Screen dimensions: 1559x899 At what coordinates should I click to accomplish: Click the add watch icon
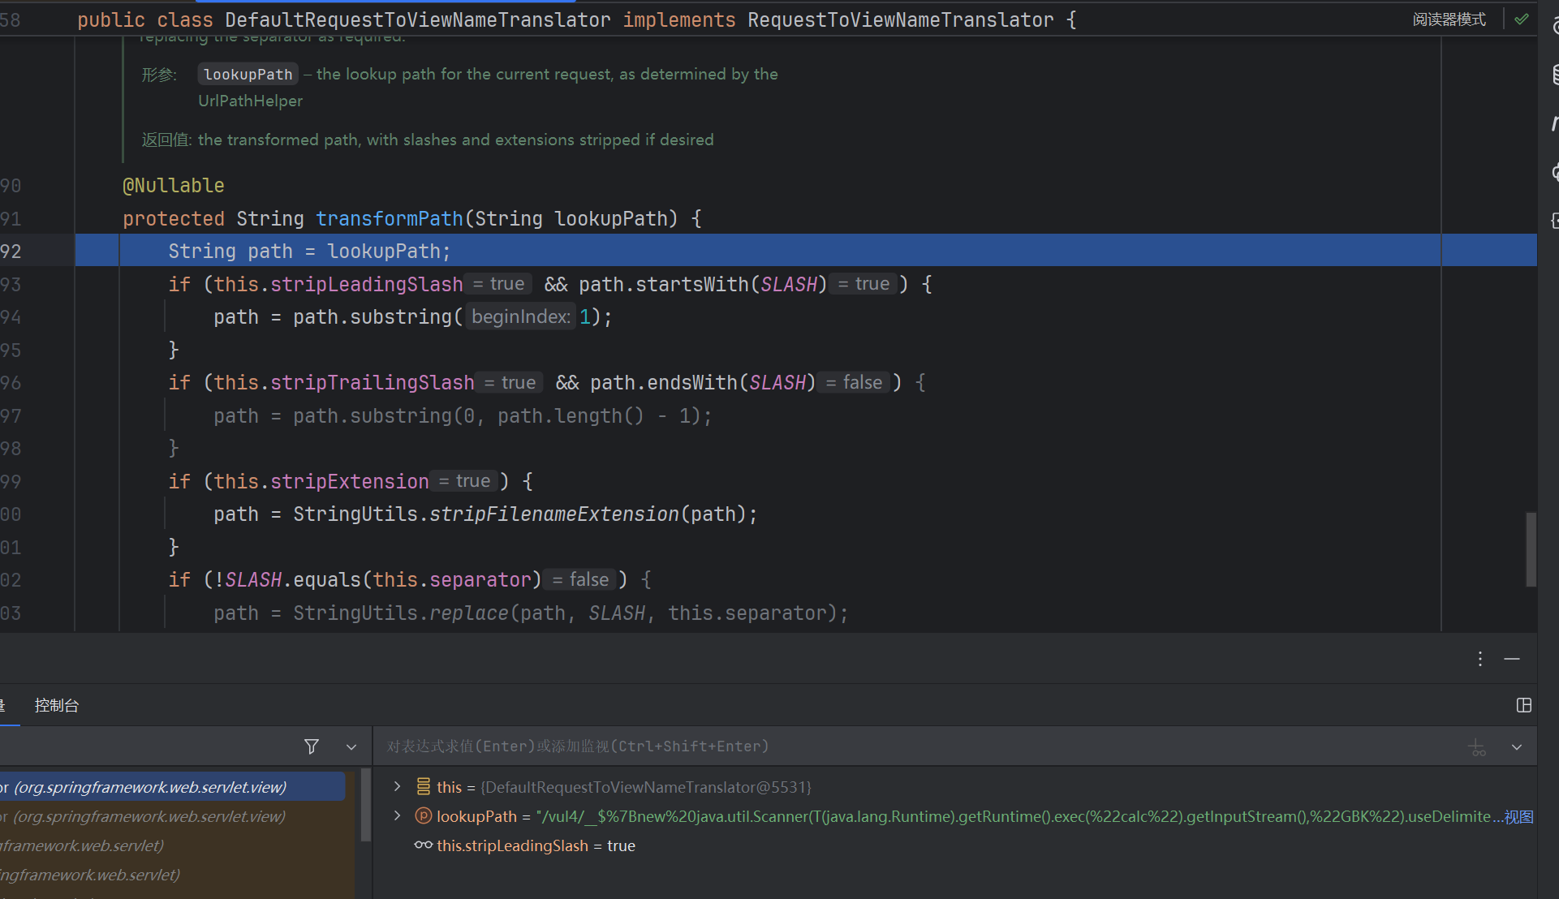[x=1477, y=746]
